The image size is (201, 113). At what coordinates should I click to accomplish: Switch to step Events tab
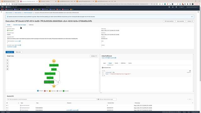[130, 63]
